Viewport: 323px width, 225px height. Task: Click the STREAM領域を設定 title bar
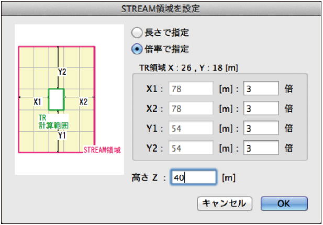[161, 8]
